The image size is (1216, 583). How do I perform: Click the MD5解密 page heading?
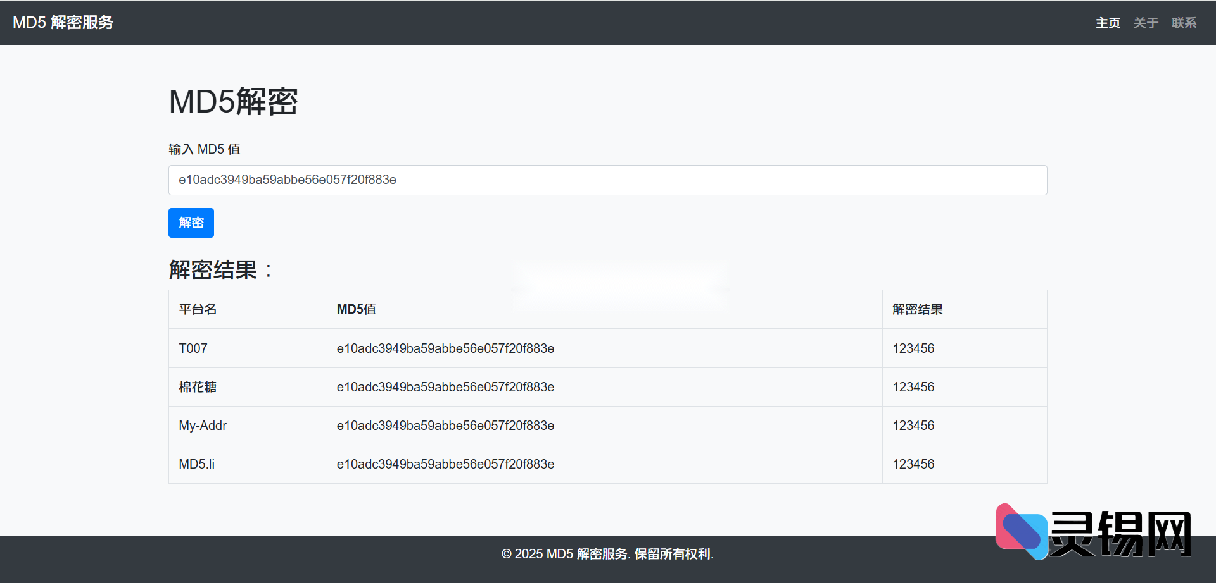click(x=233, y=102)
